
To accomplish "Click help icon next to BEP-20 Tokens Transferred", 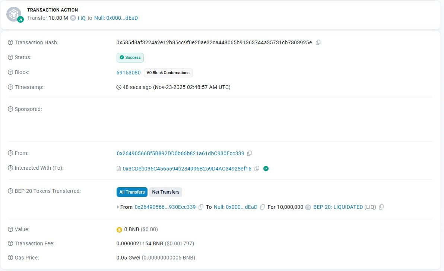I will 10,191.
